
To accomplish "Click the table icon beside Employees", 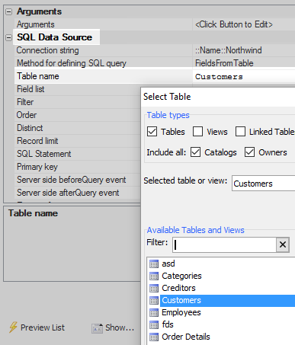I will (x=154, y=313).
